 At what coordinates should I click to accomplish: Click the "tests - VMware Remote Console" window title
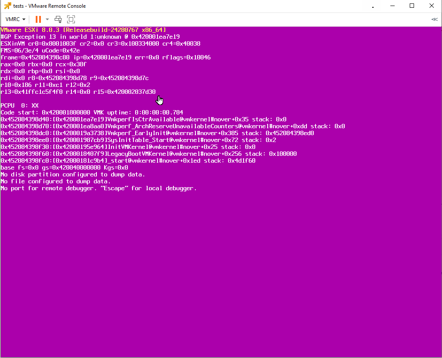pyautogui.click(x=49, y=6)
